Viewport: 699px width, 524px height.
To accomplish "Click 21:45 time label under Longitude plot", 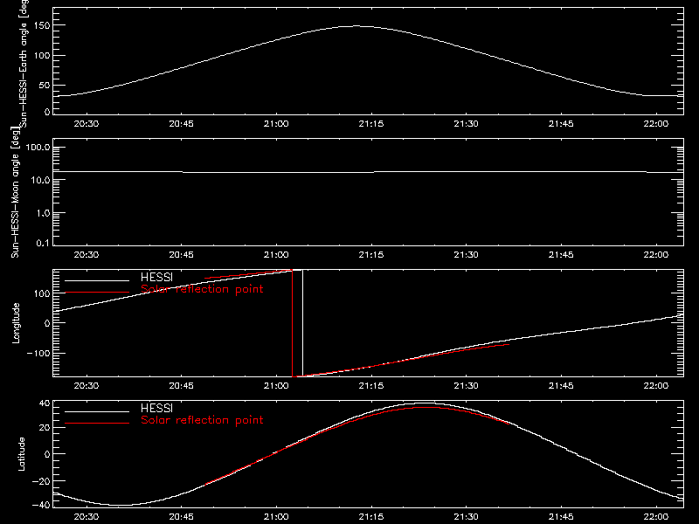I will coord(561,386).
